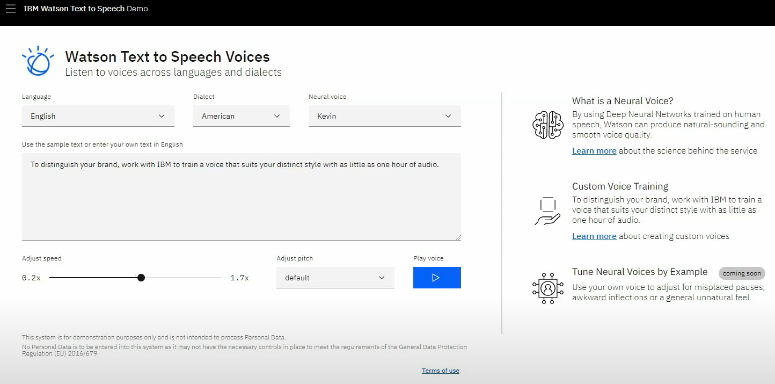Image resolution: width=775 pixels, height=384 pixels.
Task: Click the Watson globe logo icon
Action: pos(38,61)
